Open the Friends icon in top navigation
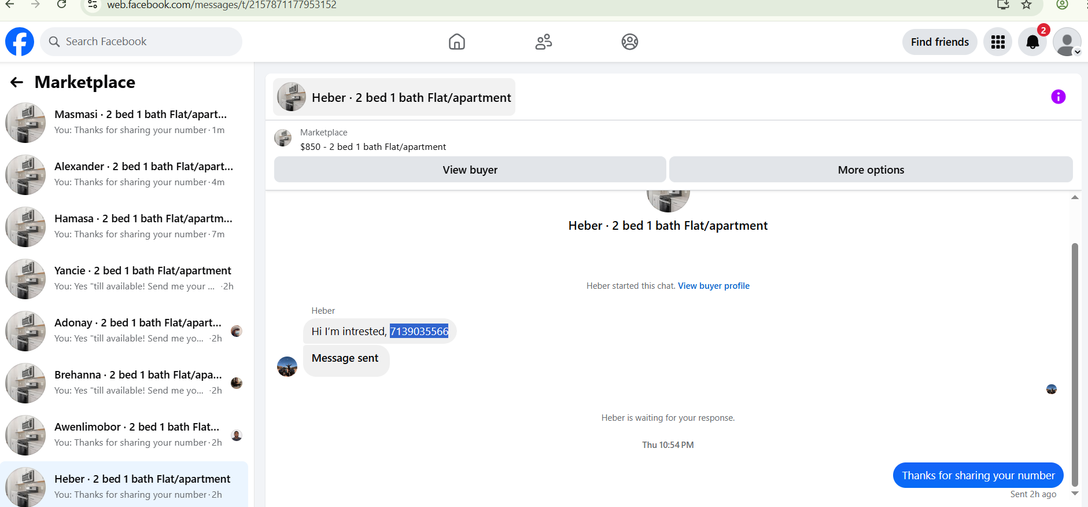This screenshot has height=507, width=1088. point(544,42)
